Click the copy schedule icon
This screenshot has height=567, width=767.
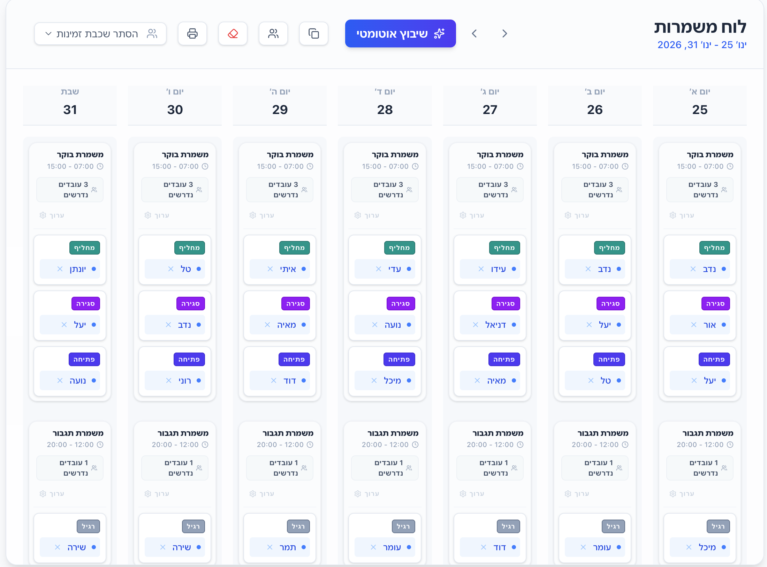click(313, 33)
